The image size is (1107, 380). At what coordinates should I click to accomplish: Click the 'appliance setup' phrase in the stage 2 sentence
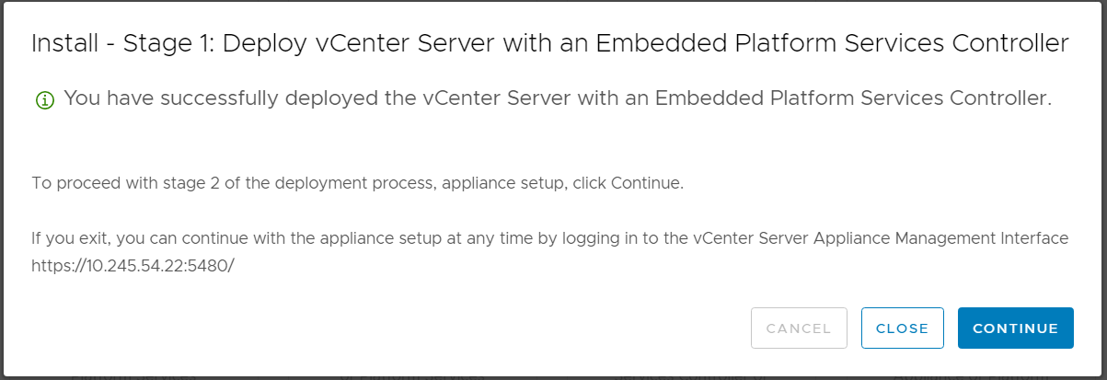pos(502,183)
